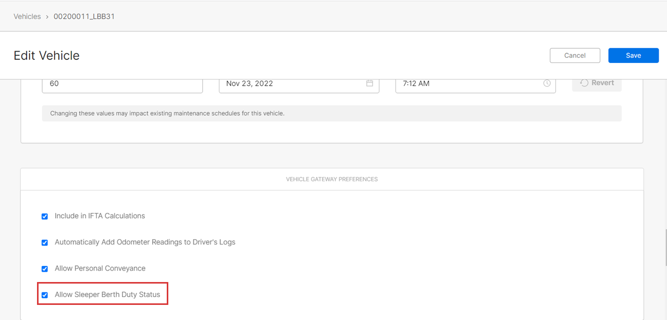This screenshot has height=320, width=667.
Task: Open the 7:12 AM time field
Action: click(x=475, y=85)
